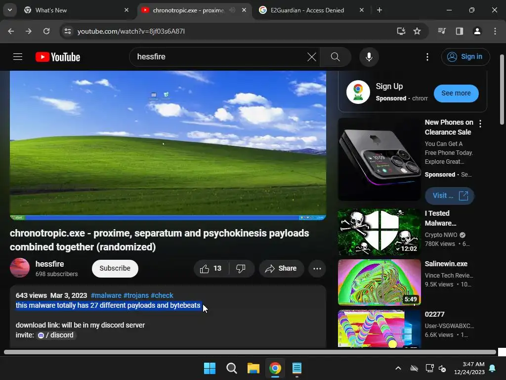Toggle the browser side panel
Viewport: 506px width, 380px height.
(460, 31)
